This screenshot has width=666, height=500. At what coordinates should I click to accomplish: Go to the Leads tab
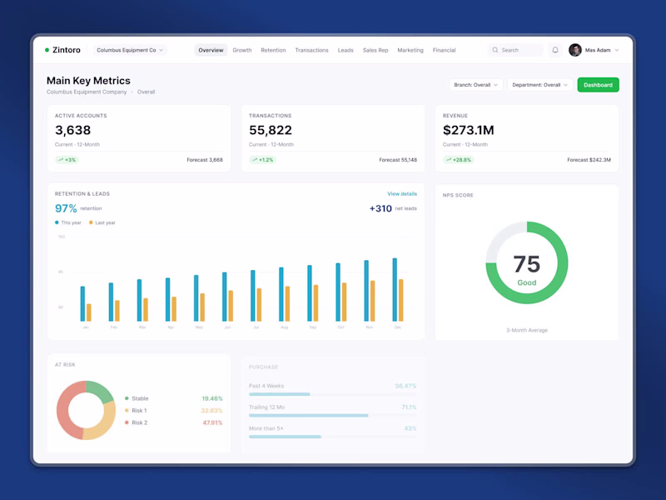point(345,50)
